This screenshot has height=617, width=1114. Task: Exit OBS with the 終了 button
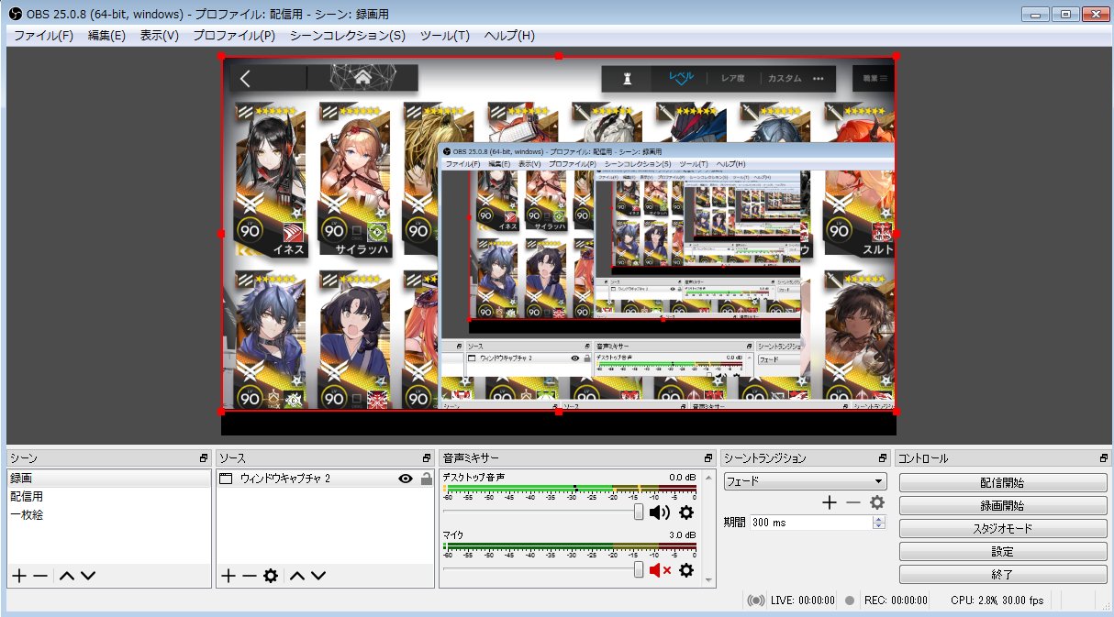(x=1003, y=575)
